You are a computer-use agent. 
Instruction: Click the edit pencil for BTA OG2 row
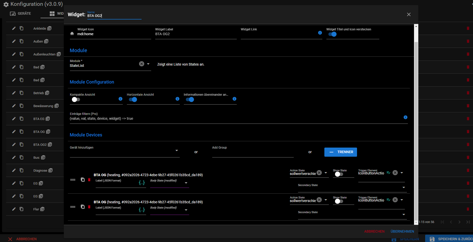(14, 145)
